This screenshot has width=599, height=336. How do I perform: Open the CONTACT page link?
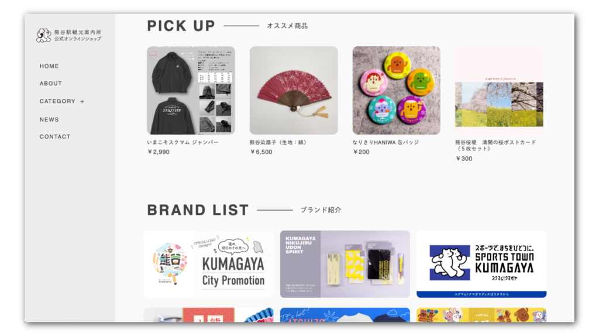(55, 136)
